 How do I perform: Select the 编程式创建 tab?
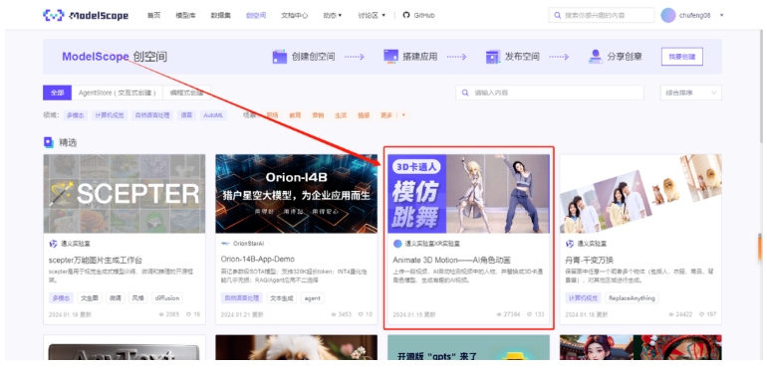186,92
